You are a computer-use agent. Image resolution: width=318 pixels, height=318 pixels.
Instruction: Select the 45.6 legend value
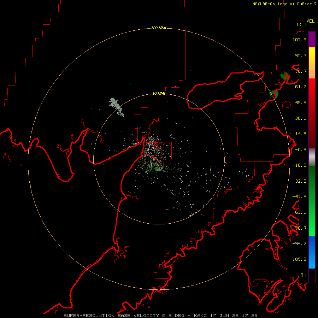point(301,102)
